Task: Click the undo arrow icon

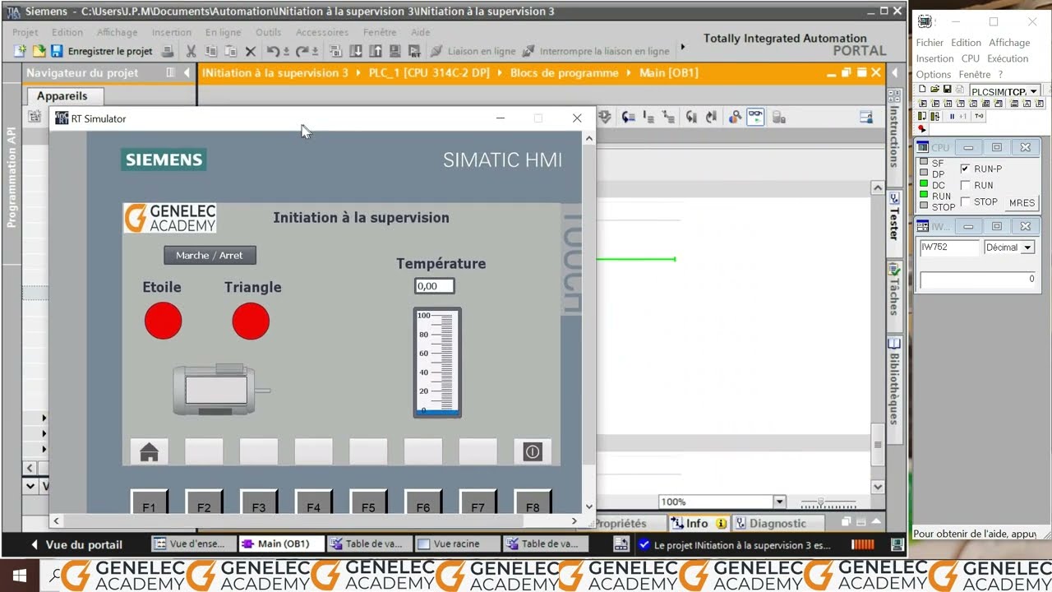Action: 273,51
